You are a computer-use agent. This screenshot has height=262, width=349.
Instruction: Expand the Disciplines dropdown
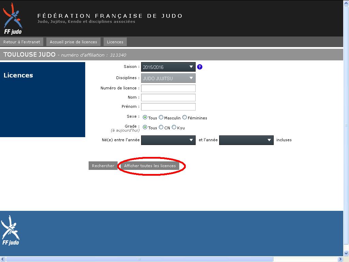168,78
